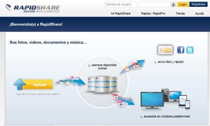Share via the Facebook icon
This screenshot has height=126, width=210.
pyautogui.click(x=181, y=50)
